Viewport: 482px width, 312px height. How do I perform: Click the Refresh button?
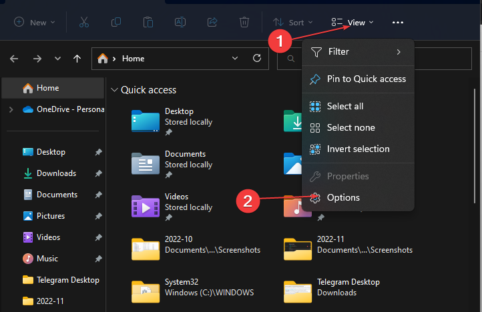[x=257, y=59]
